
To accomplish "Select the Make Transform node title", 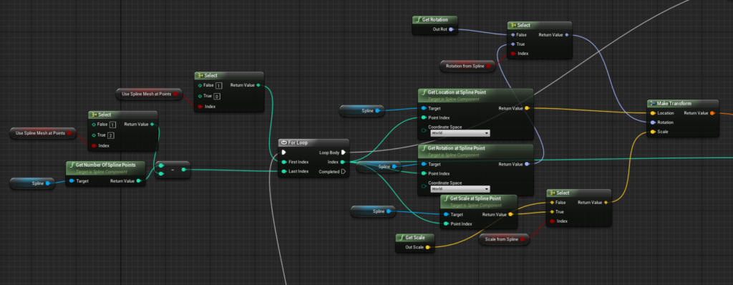I will click(674, 103).
